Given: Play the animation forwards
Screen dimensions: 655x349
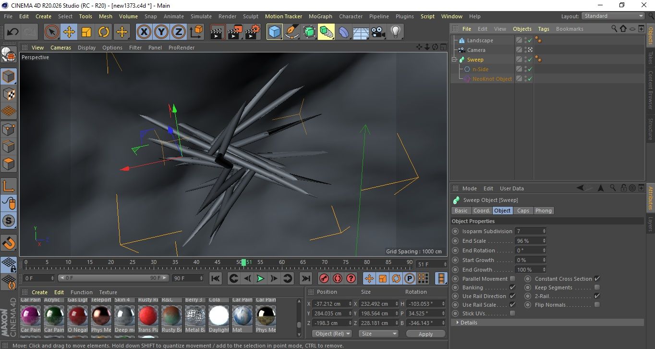Looking at the screenshot, I should [x=260, y=278].
